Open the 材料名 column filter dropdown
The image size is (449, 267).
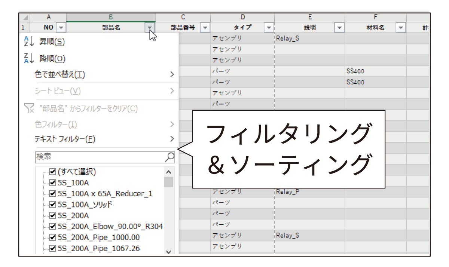pyautogui.click(x=401, y=27)
